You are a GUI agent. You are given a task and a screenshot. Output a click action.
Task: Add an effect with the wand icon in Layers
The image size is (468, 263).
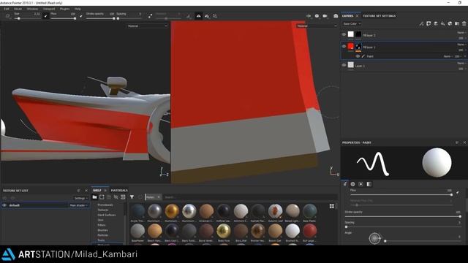421,23
